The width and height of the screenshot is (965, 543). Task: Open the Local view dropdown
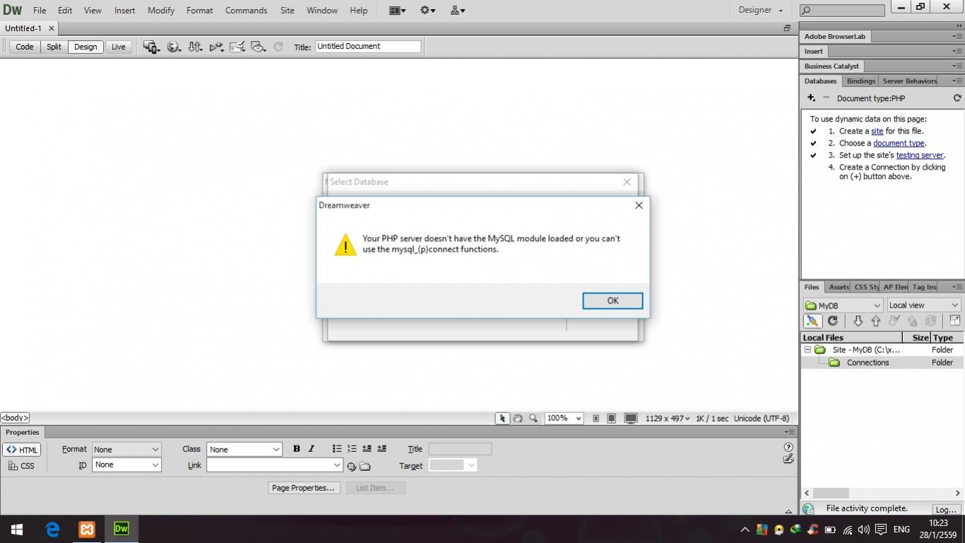923,305
